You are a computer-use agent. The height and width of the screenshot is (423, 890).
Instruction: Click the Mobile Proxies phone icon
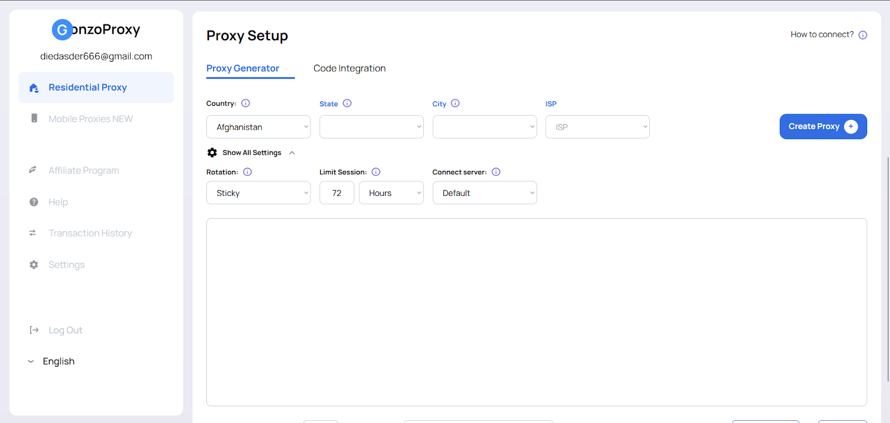(34, 119)
